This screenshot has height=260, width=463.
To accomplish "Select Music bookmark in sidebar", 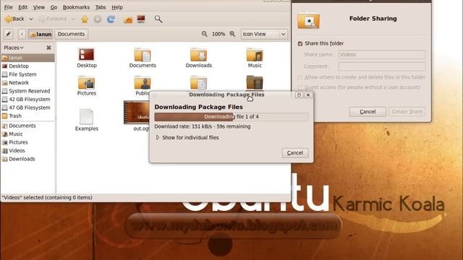I will click(27, 134).
